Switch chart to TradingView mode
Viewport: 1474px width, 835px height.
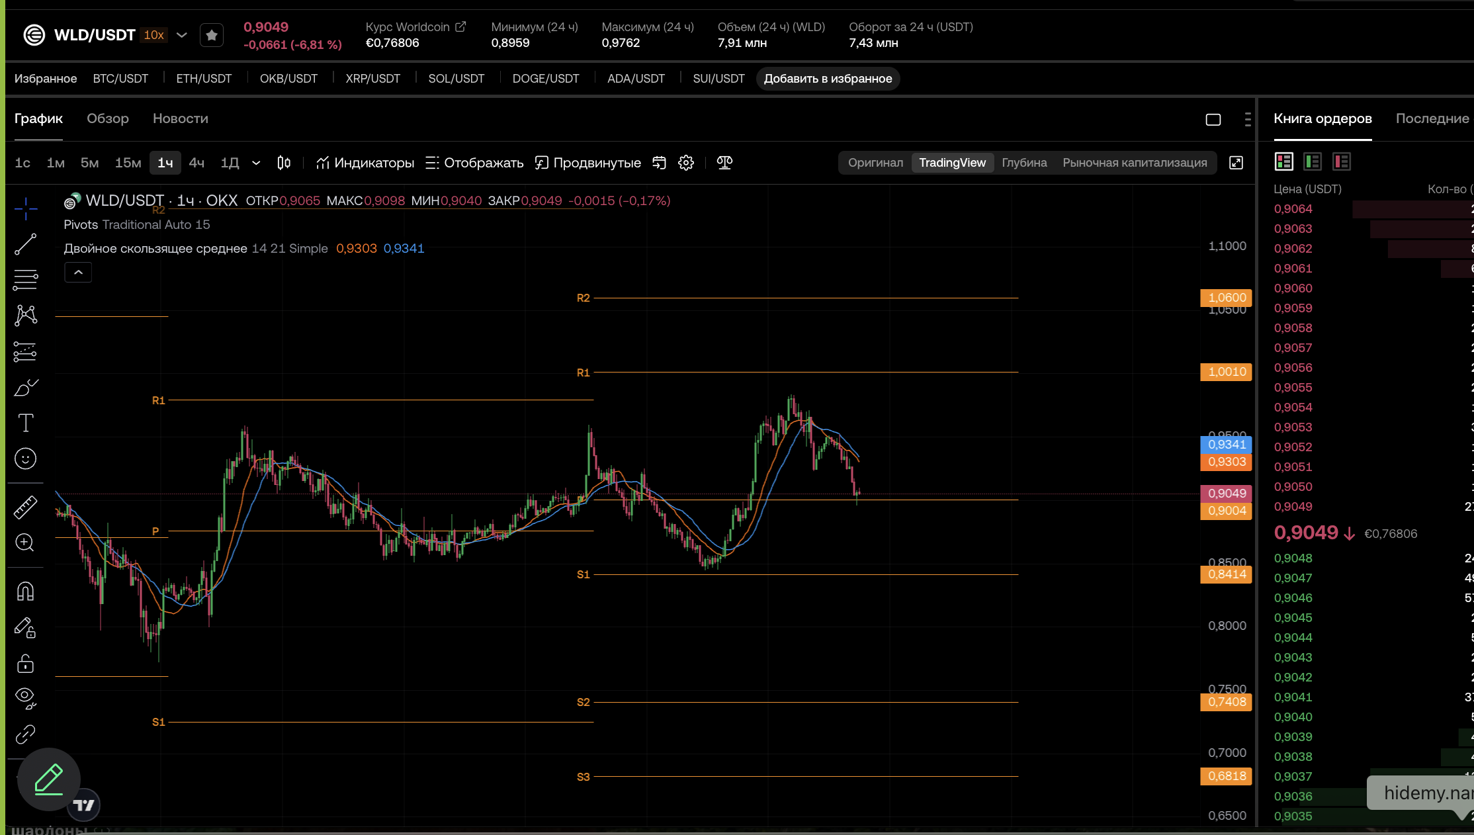(x=952, y=163)
